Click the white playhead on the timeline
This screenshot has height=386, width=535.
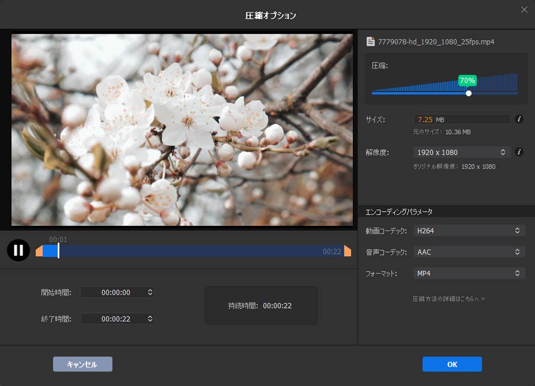(x=58, y=251)
